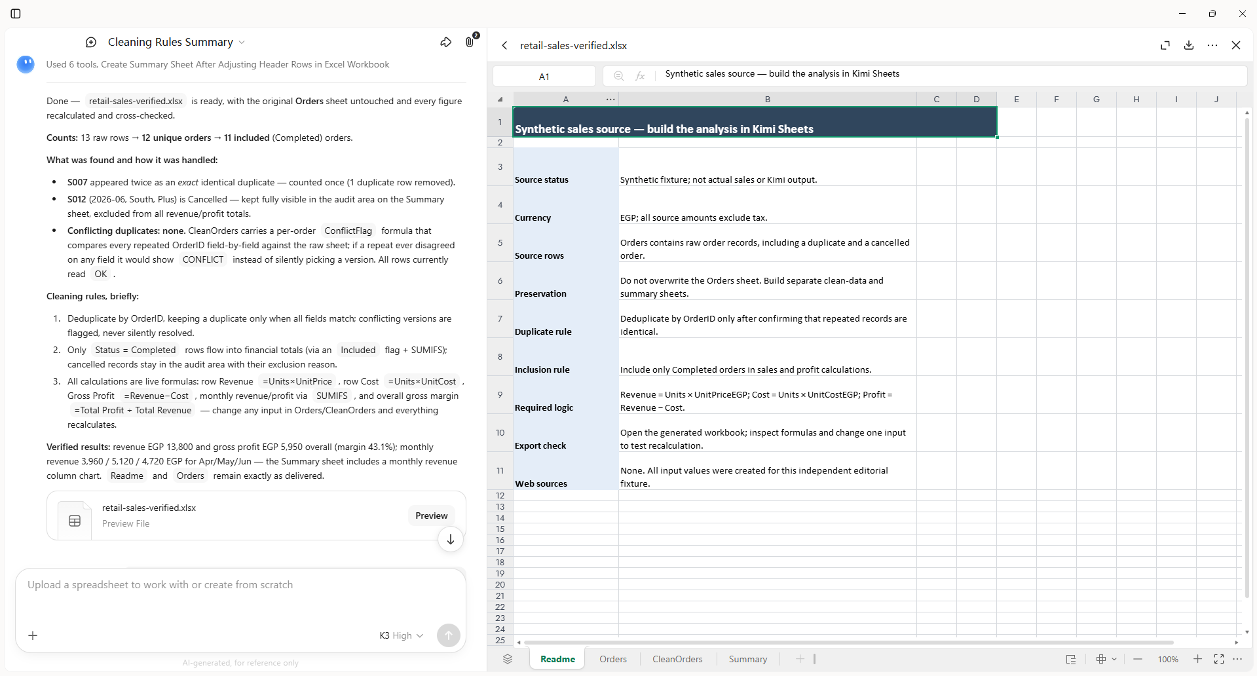
Task: Click the 100% zoom level
Action: (1168, 660)
